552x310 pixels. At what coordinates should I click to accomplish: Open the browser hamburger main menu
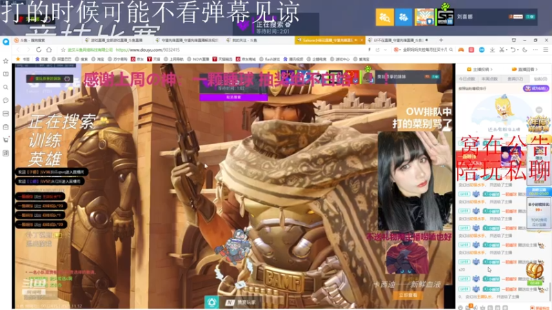coord(546,50)
